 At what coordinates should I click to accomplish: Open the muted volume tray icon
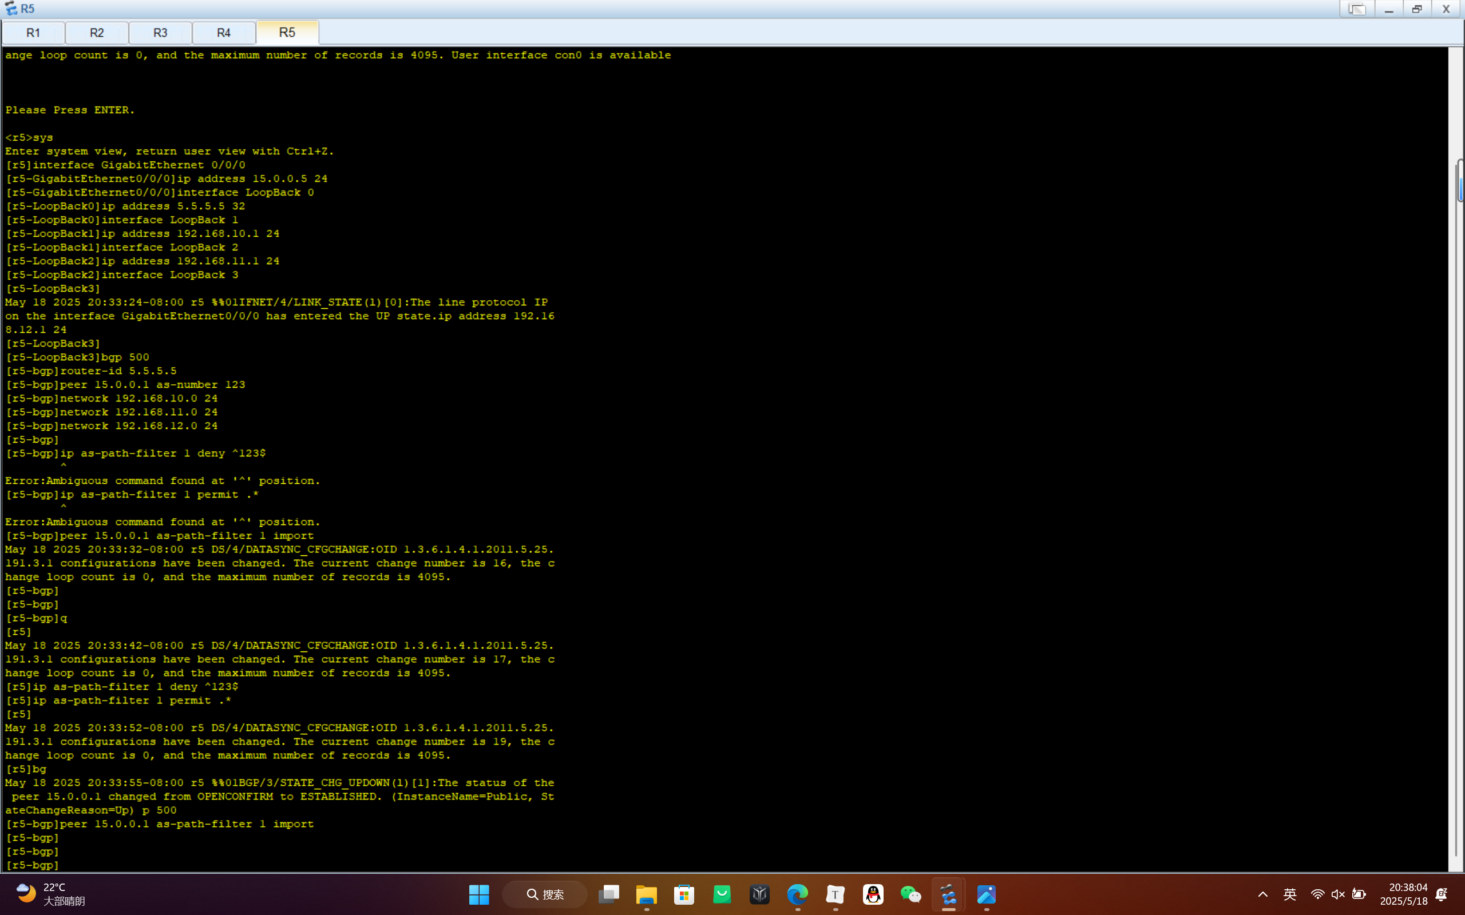click(x=1338, y=894)
